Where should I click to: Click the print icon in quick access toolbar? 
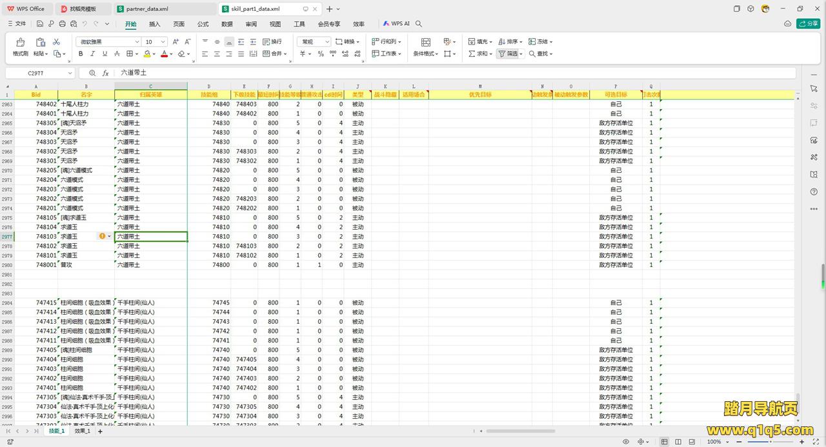(63, 24)
